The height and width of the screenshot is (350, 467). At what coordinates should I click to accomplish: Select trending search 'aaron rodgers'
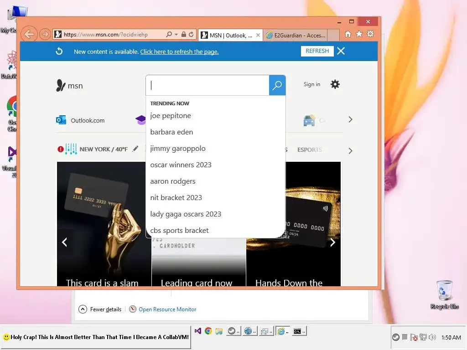point(173,181)
